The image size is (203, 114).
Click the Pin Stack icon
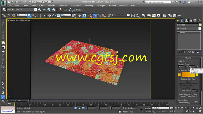coord(179,52)
